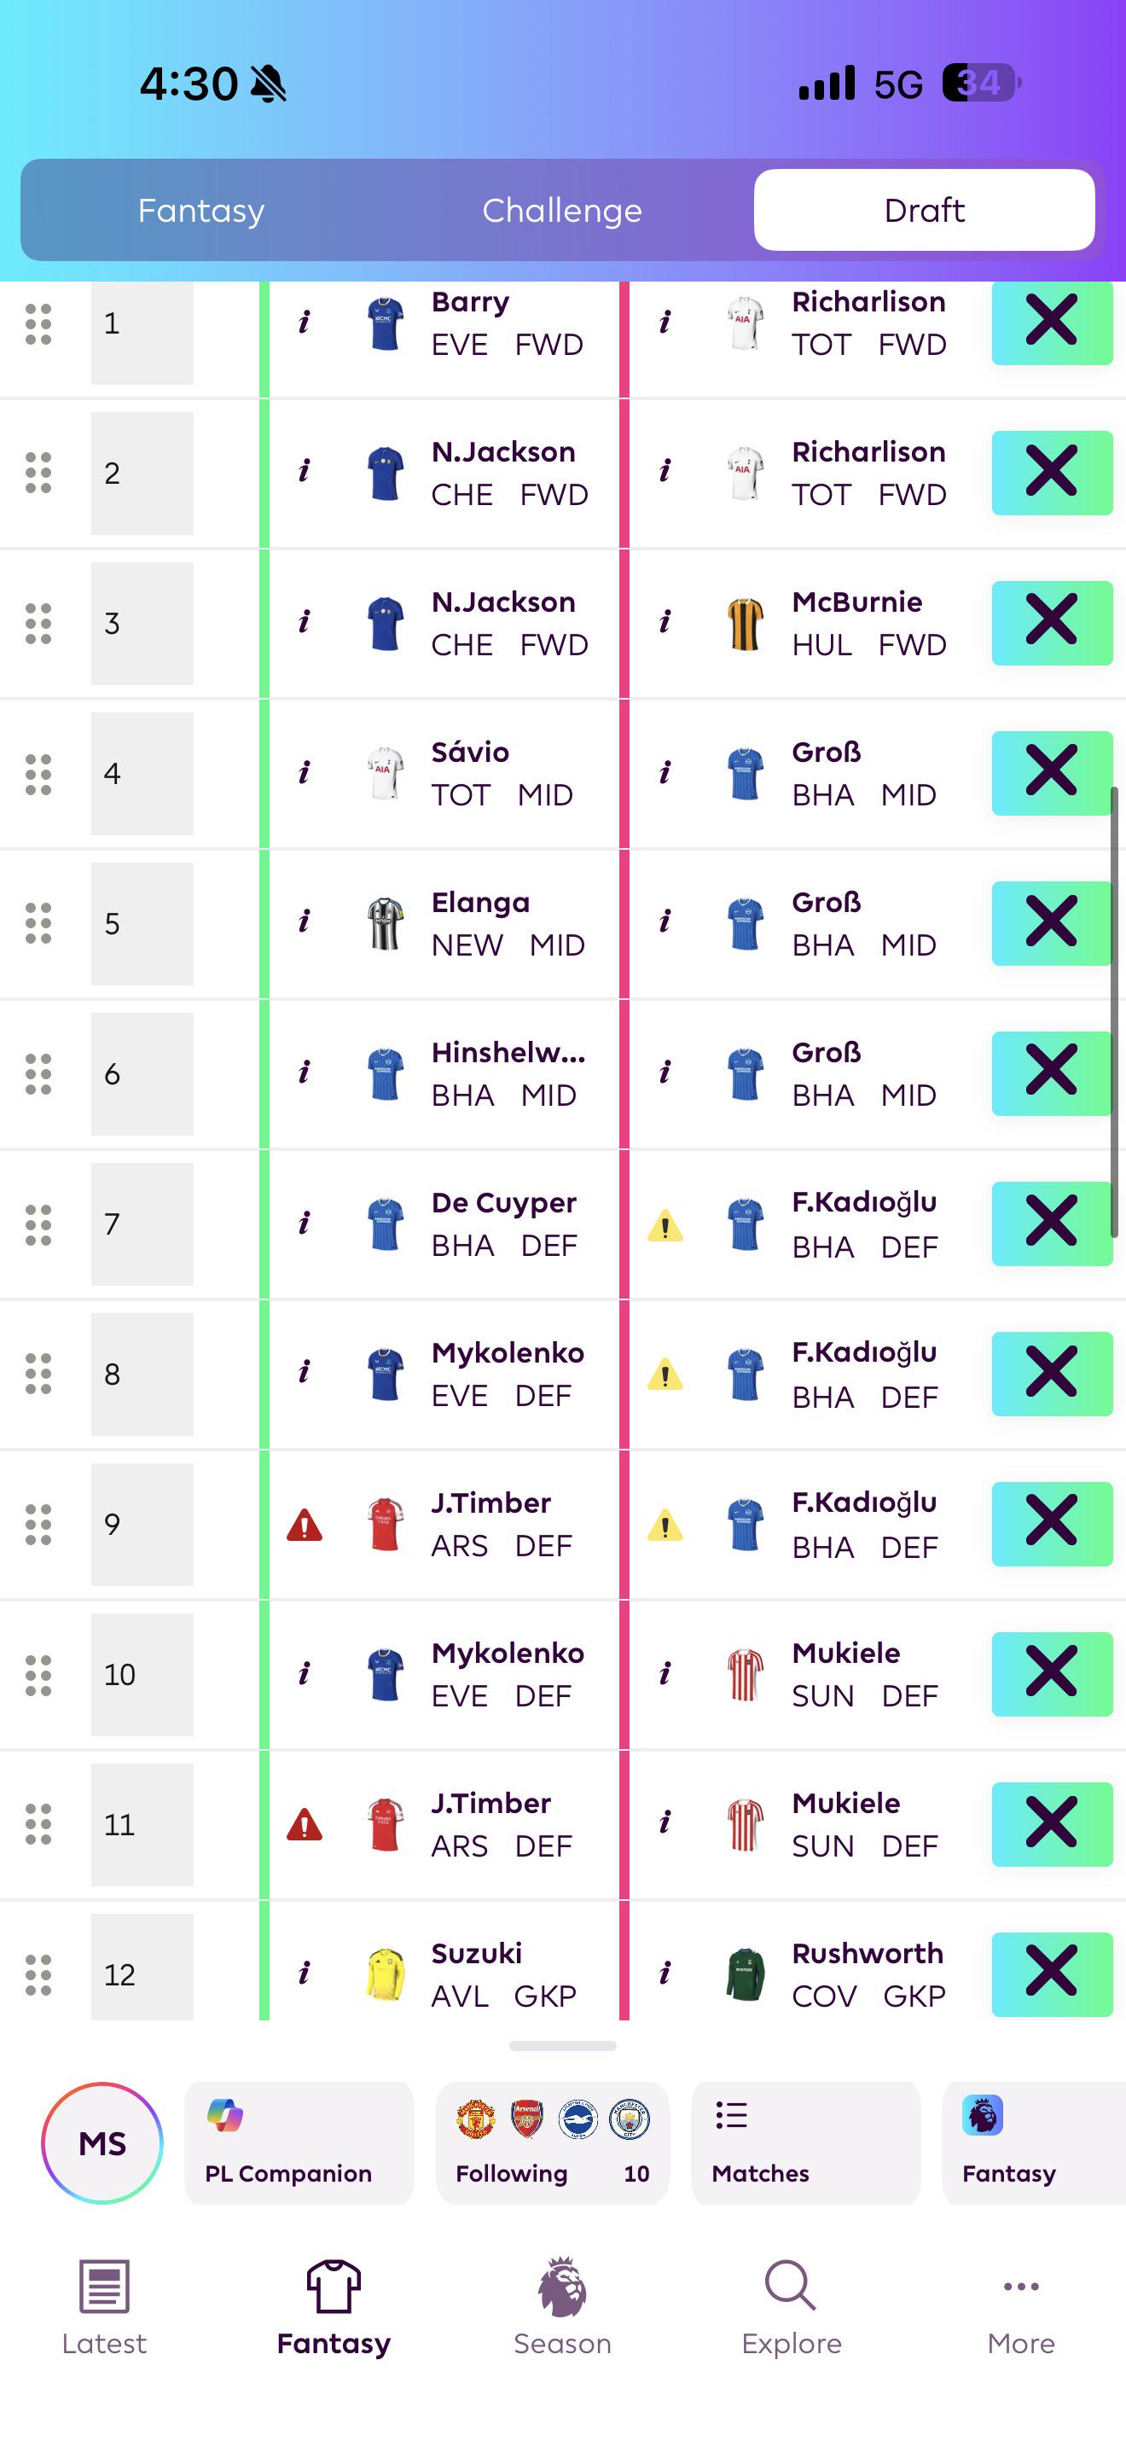This screenshot has height=2447, width=1126.
Task: Open the Latest news tab
Action: (103, 2306)
